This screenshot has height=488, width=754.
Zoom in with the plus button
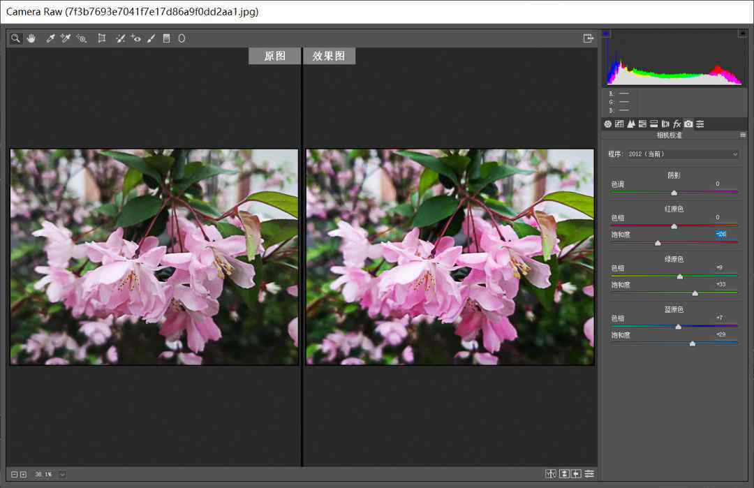23,475
